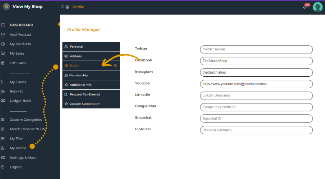The height and width of the screenshot is (179, 325).
Task: Click the Instagram field with thechurch.shop
Action: [256, 73]
